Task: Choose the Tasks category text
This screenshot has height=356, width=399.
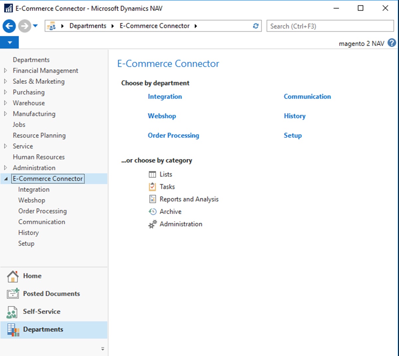Action: 167,187
